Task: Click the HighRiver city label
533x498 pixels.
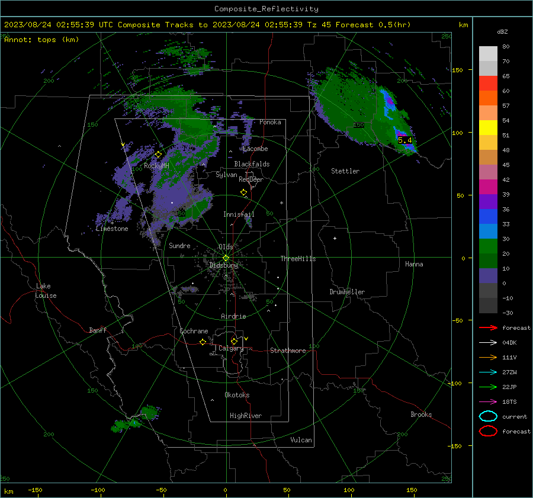Action: click(246, 416)
